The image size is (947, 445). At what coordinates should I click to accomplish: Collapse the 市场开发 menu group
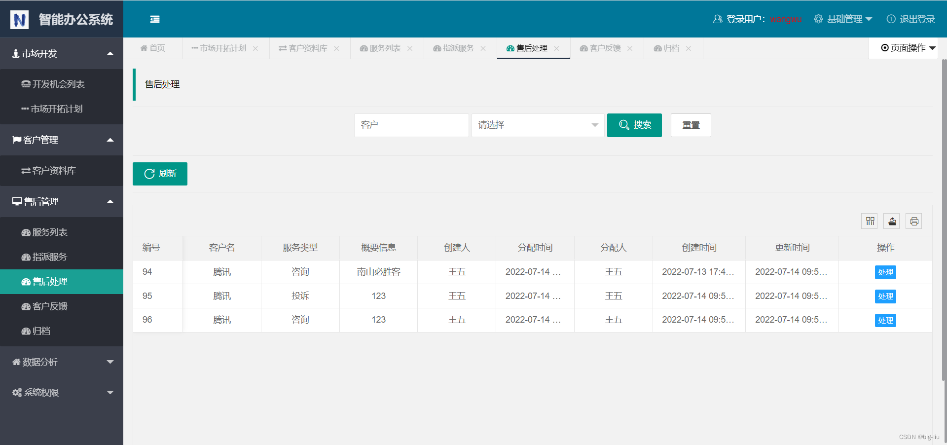tap(62, 53)
